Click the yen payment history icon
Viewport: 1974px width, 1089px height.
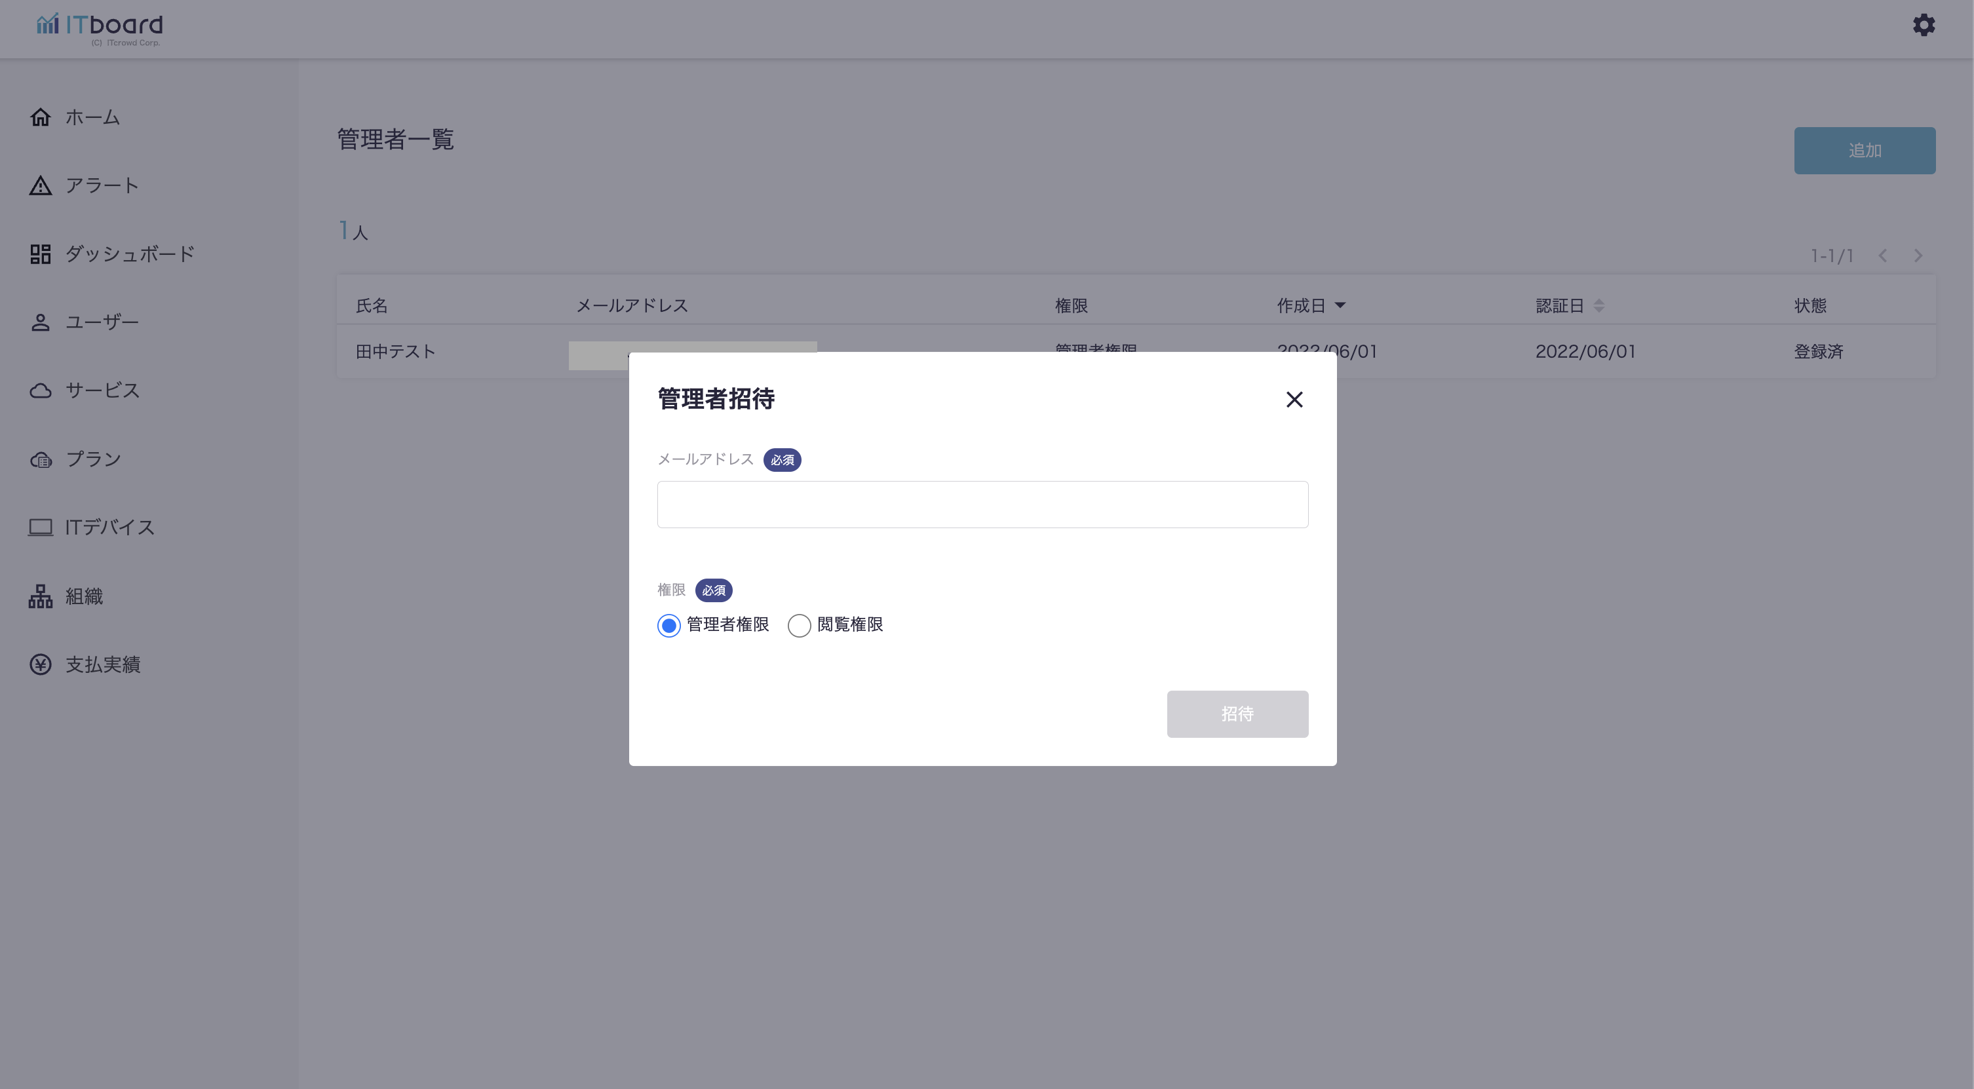41,664
